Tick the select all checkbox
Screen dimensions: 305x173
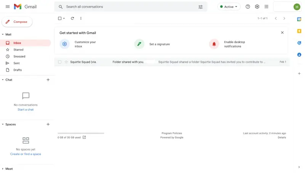point(60,18)
